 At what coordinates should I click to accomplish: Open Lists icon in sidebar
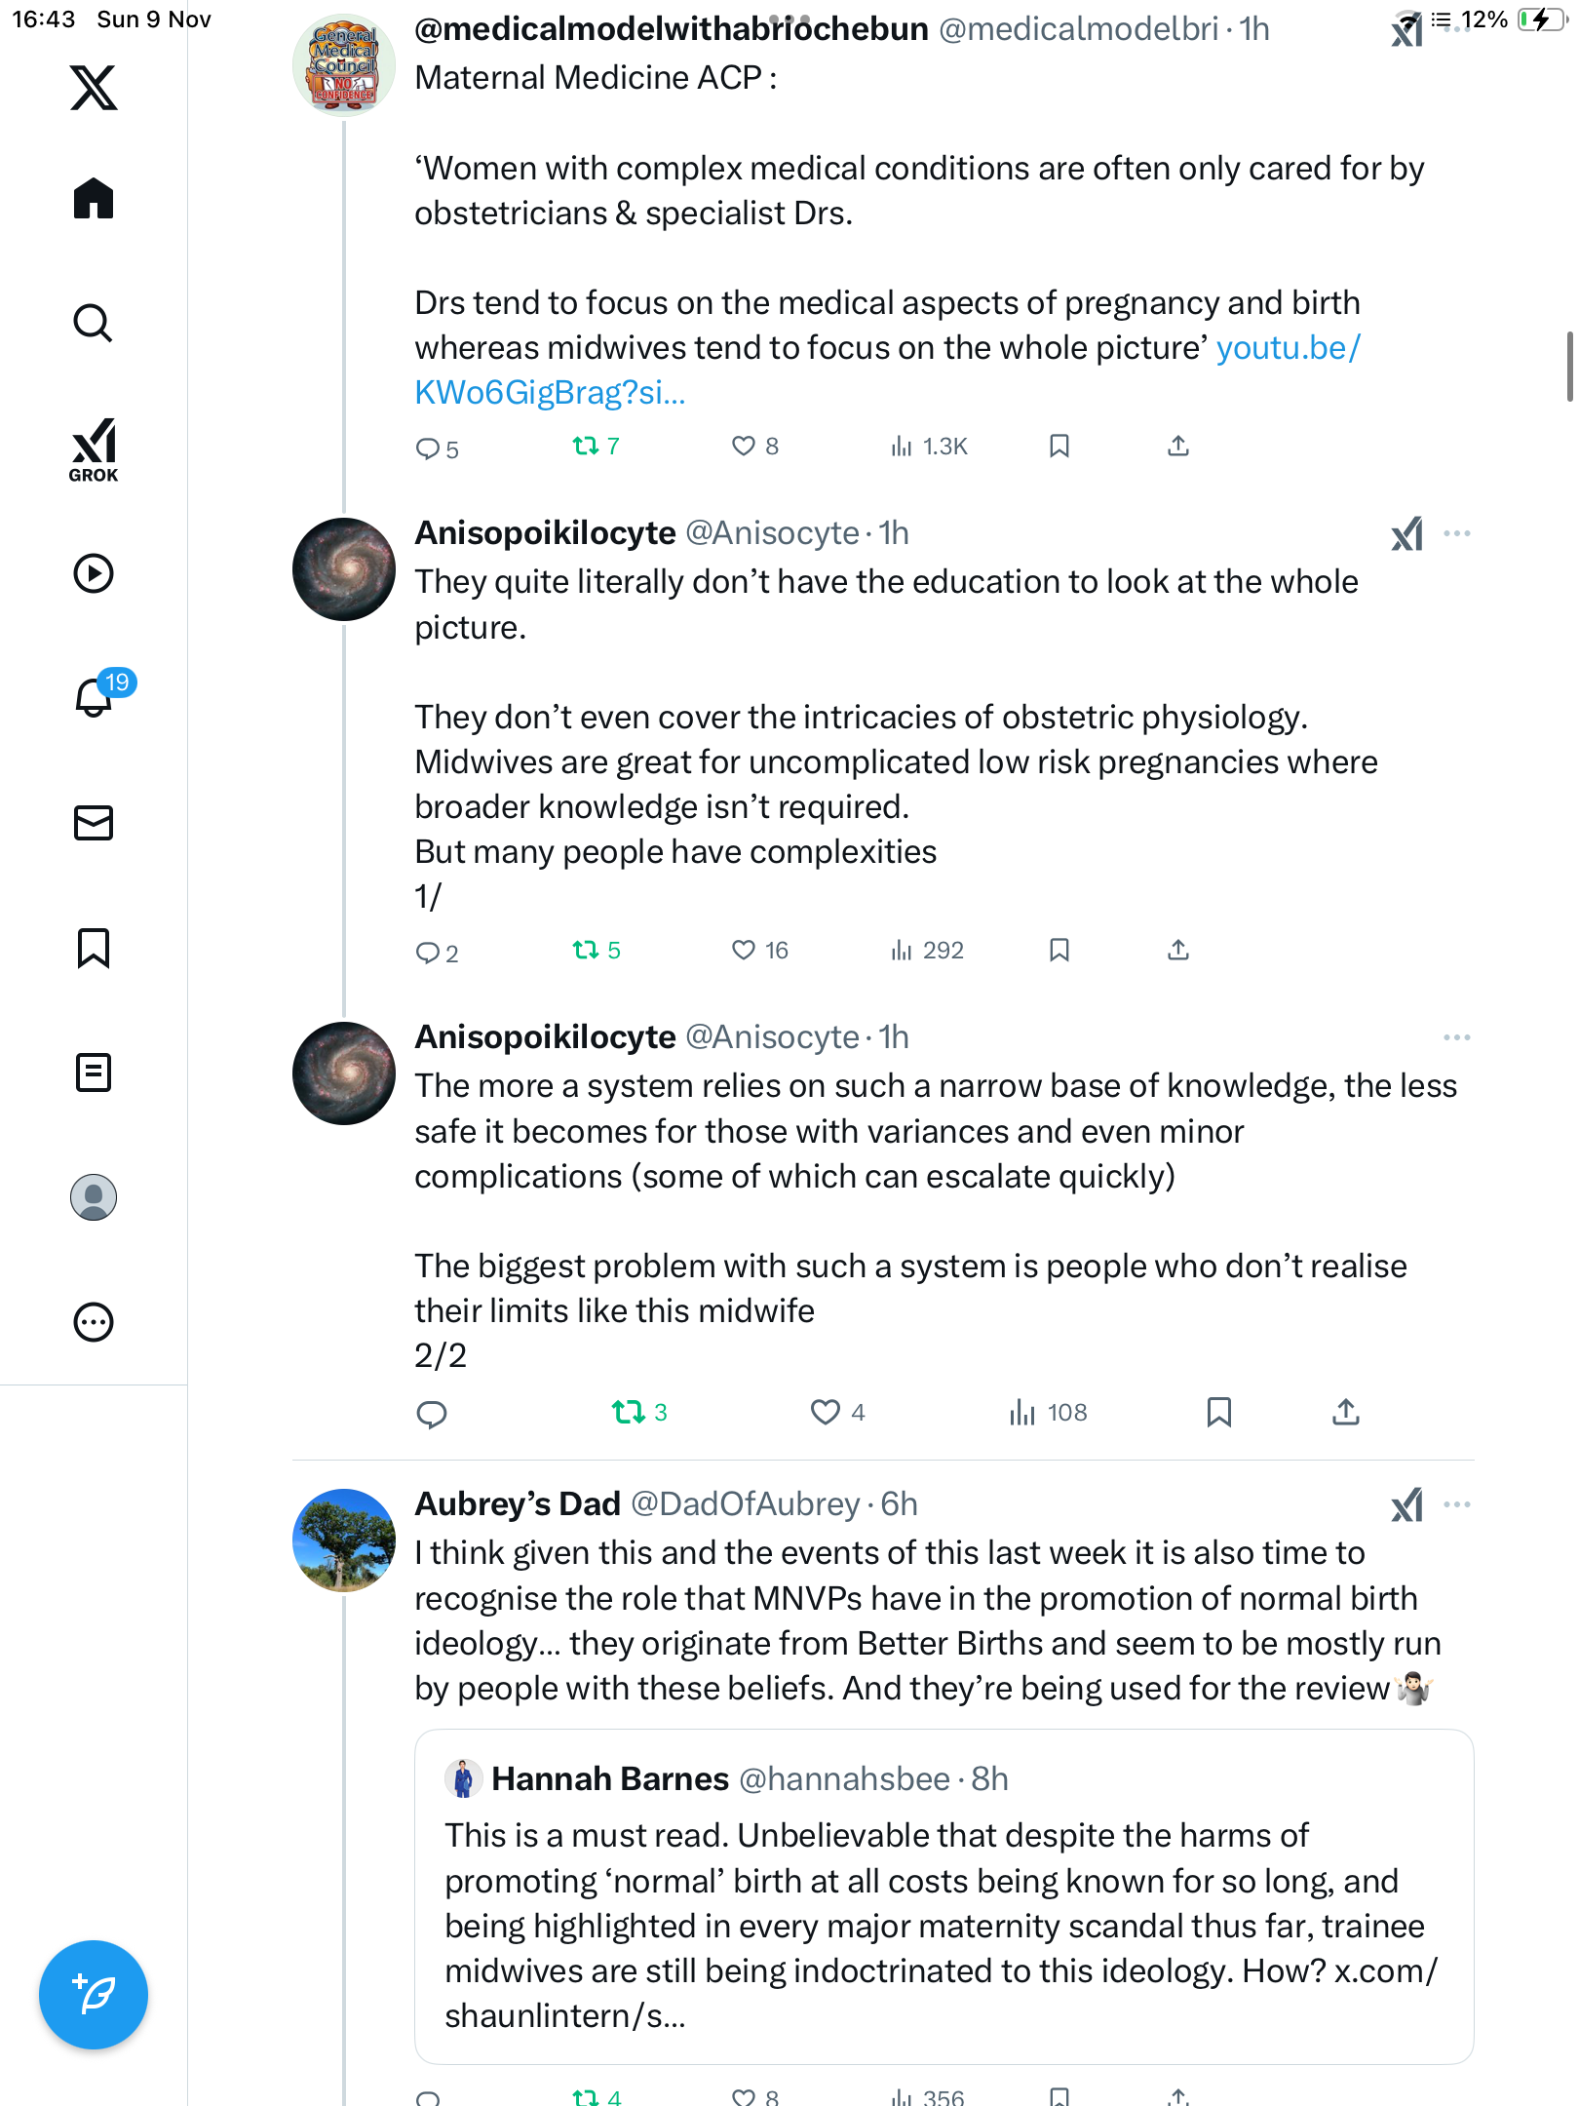(x=94, y=1072)
